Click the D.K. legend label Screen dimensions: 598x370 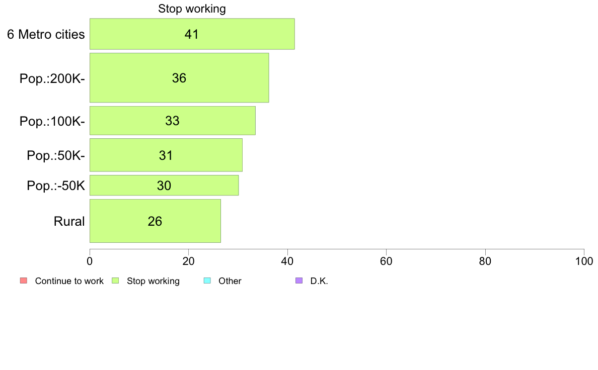319,281
